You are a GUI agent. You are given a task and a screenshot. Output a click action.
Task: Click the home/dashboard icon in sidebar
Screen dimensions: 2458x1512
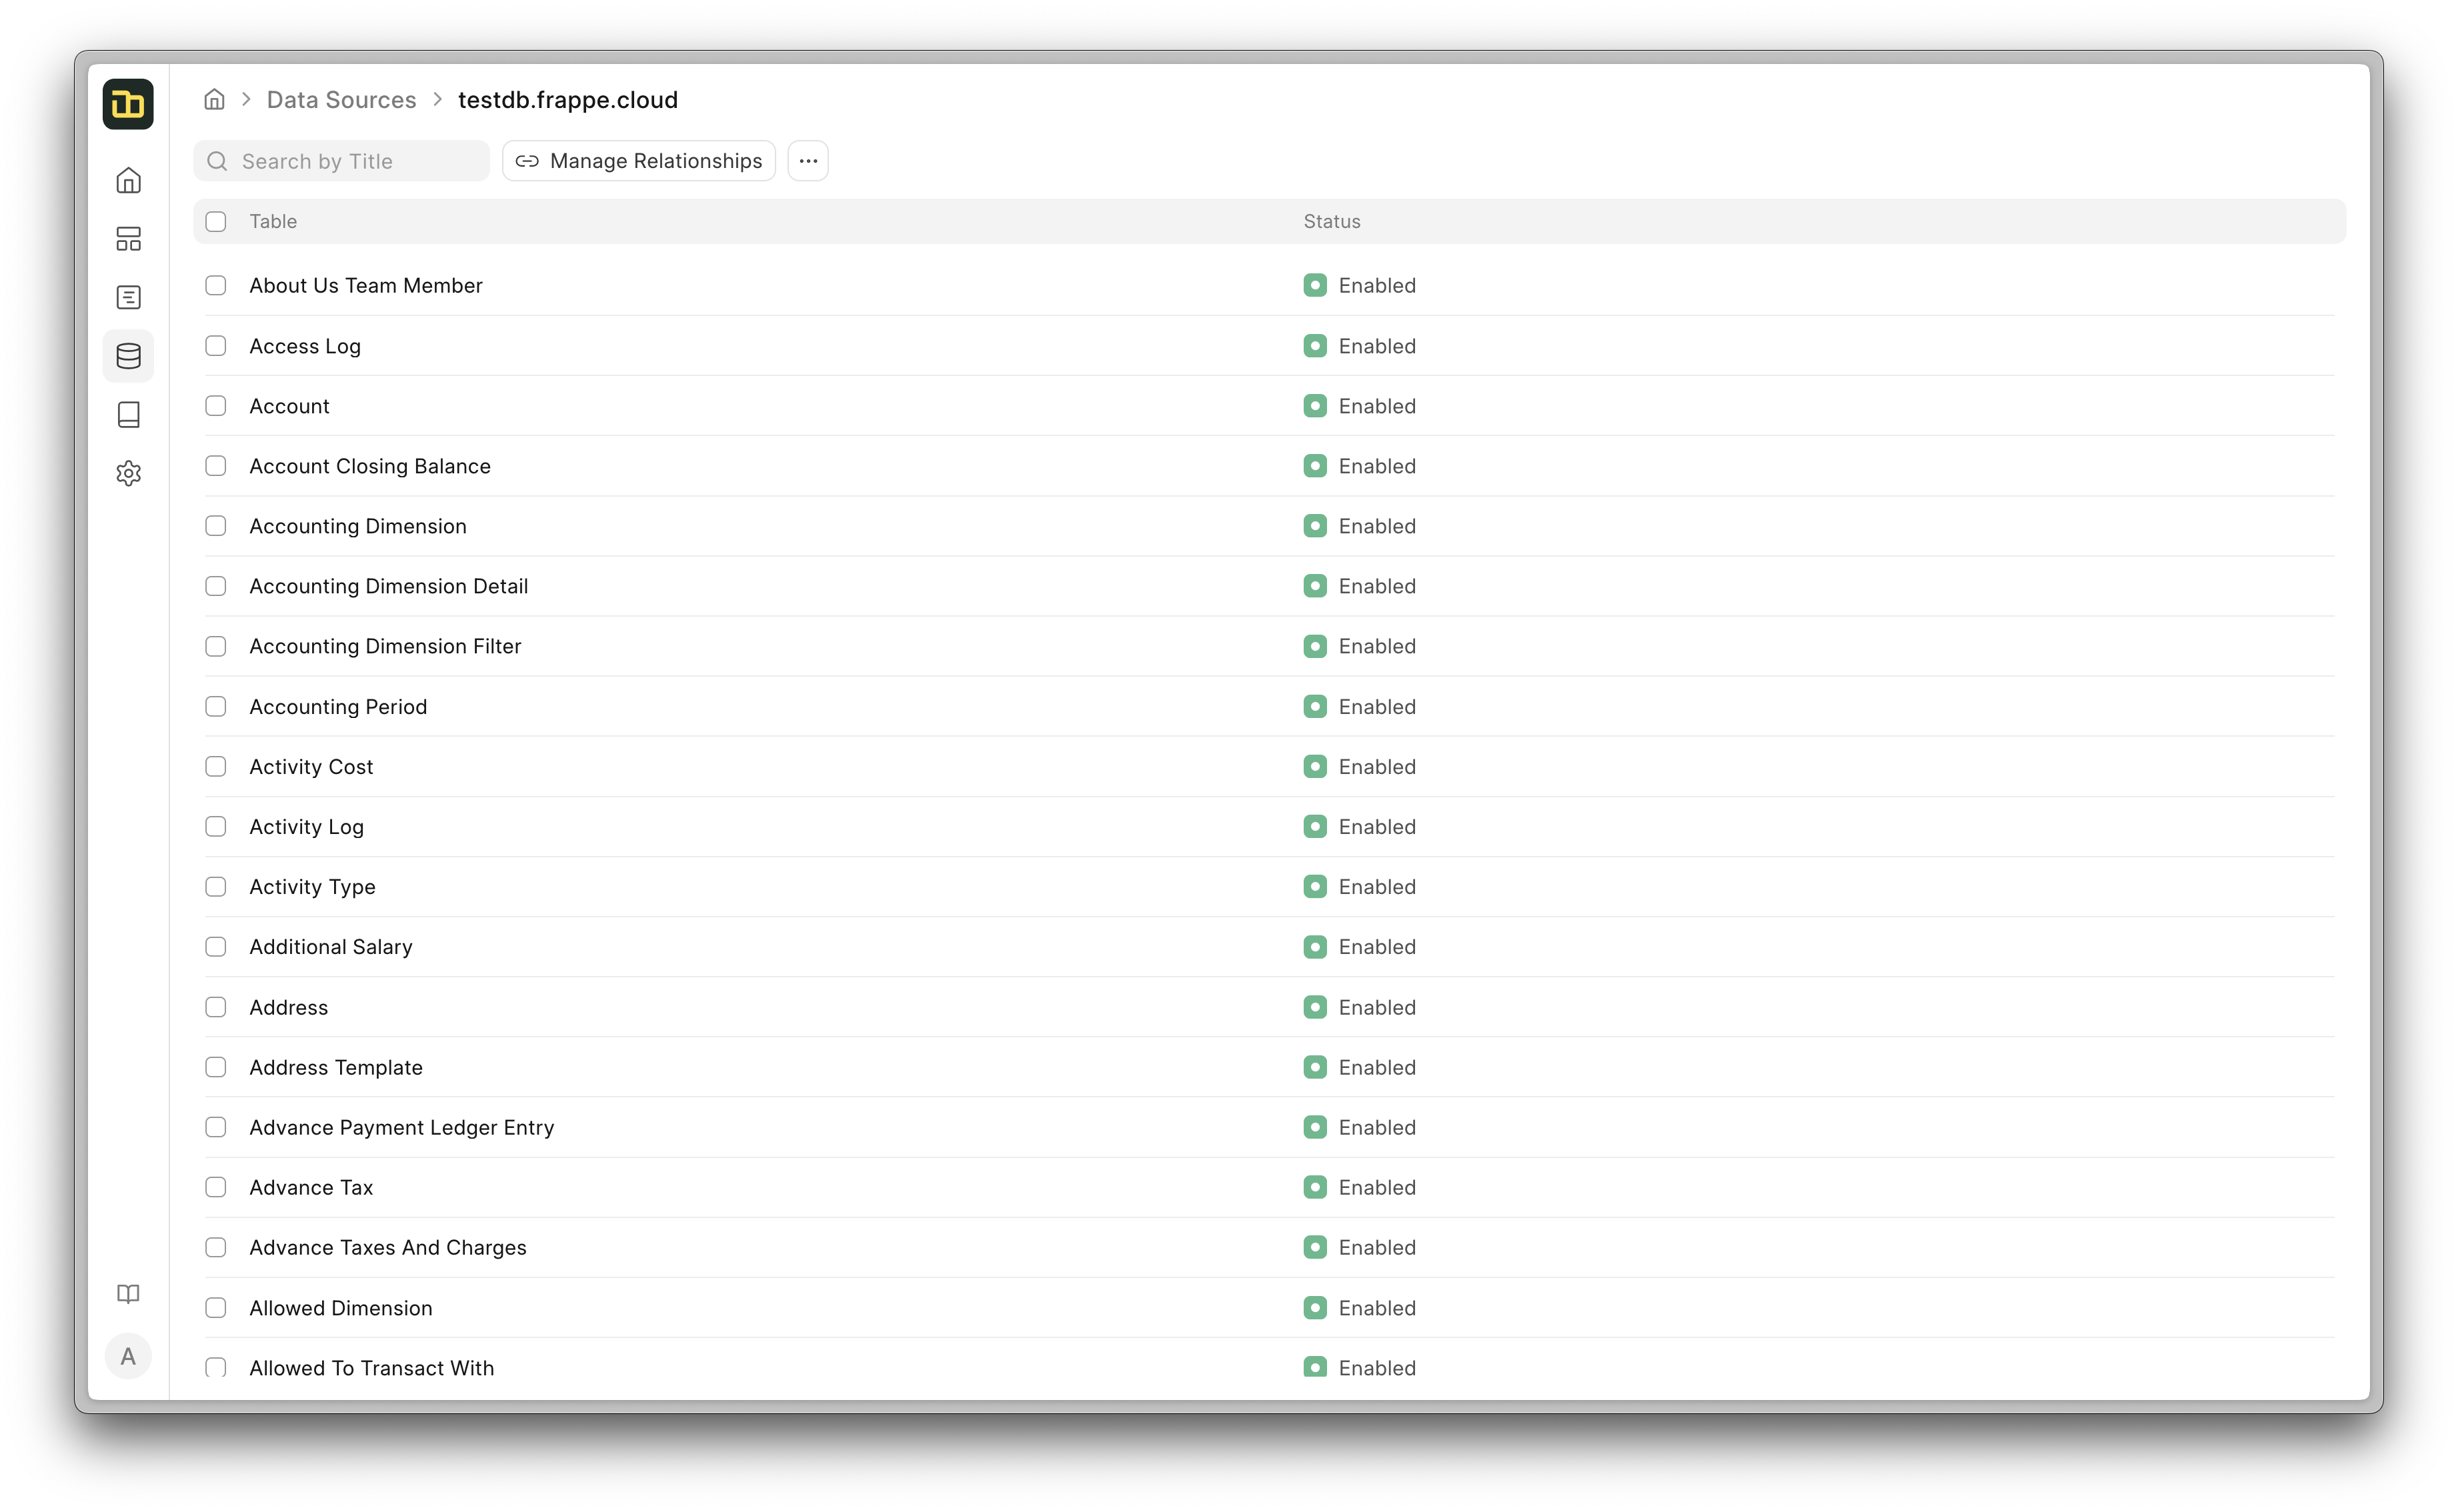click(x=131, y=179)
